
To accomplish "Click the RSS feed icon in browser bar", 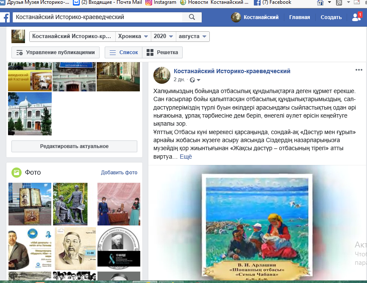I will (339, 3).
